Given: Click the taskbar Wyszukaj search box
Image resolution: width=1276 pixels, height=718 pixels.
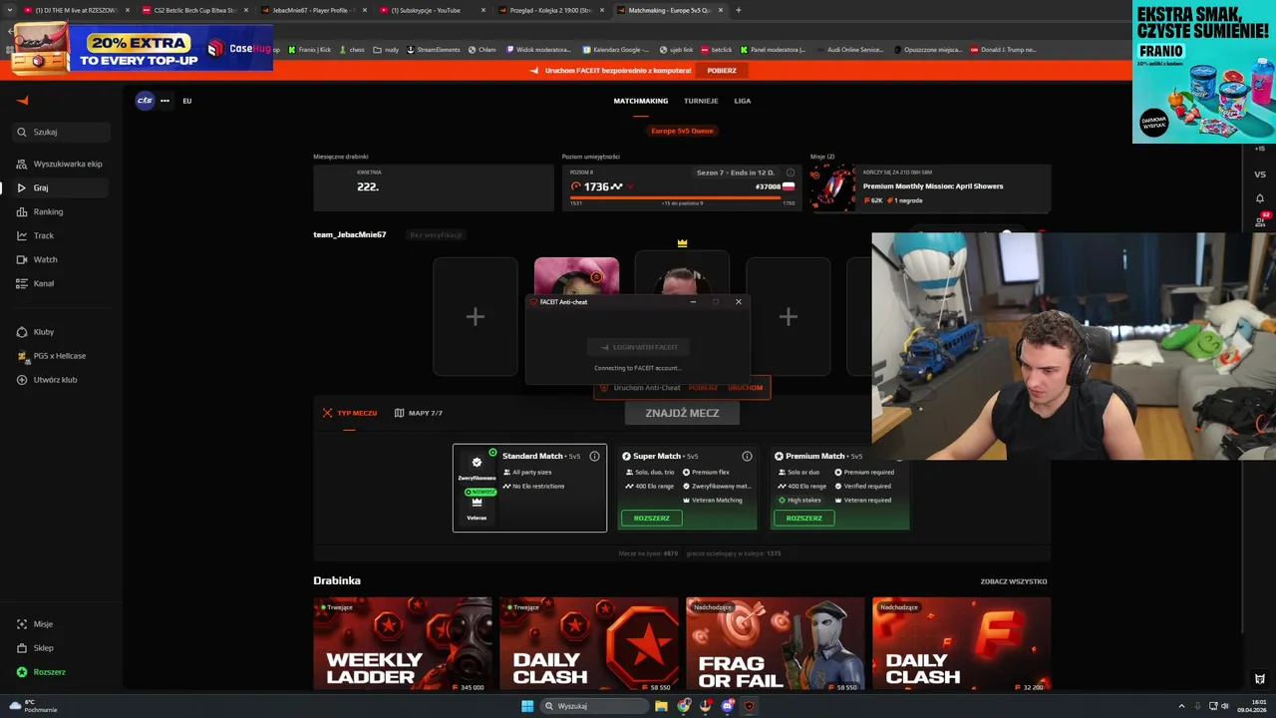Looking at the screenshot, I should point(593,706).
